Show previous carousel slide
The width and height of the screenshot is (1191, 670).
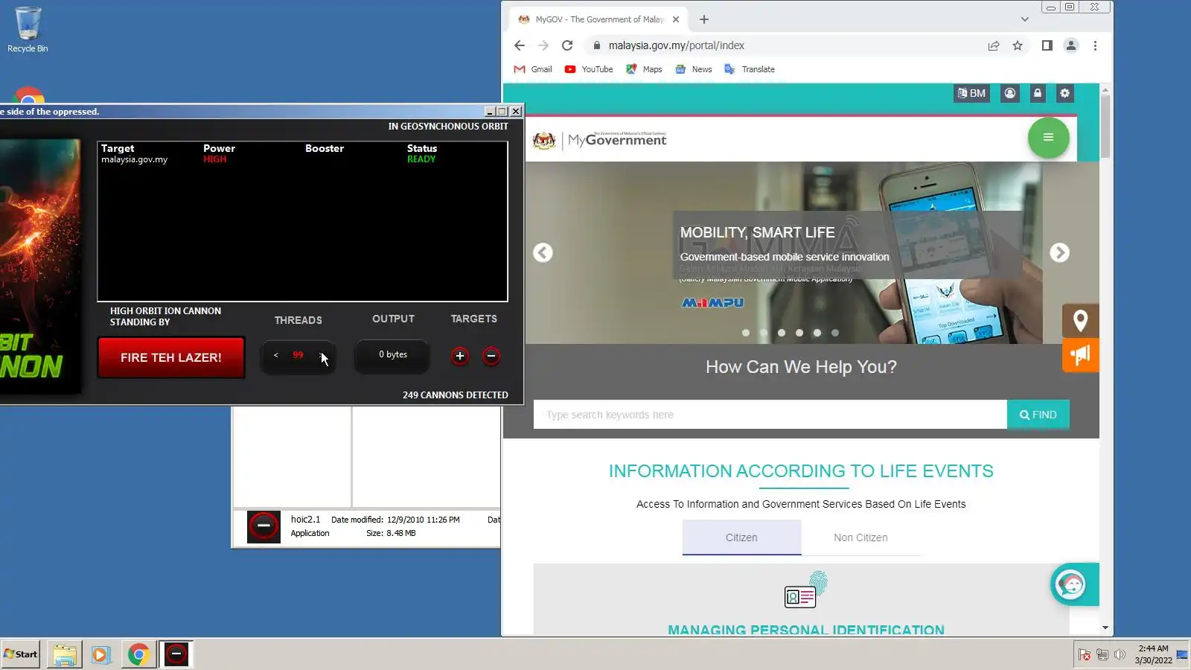coord(543,253)
